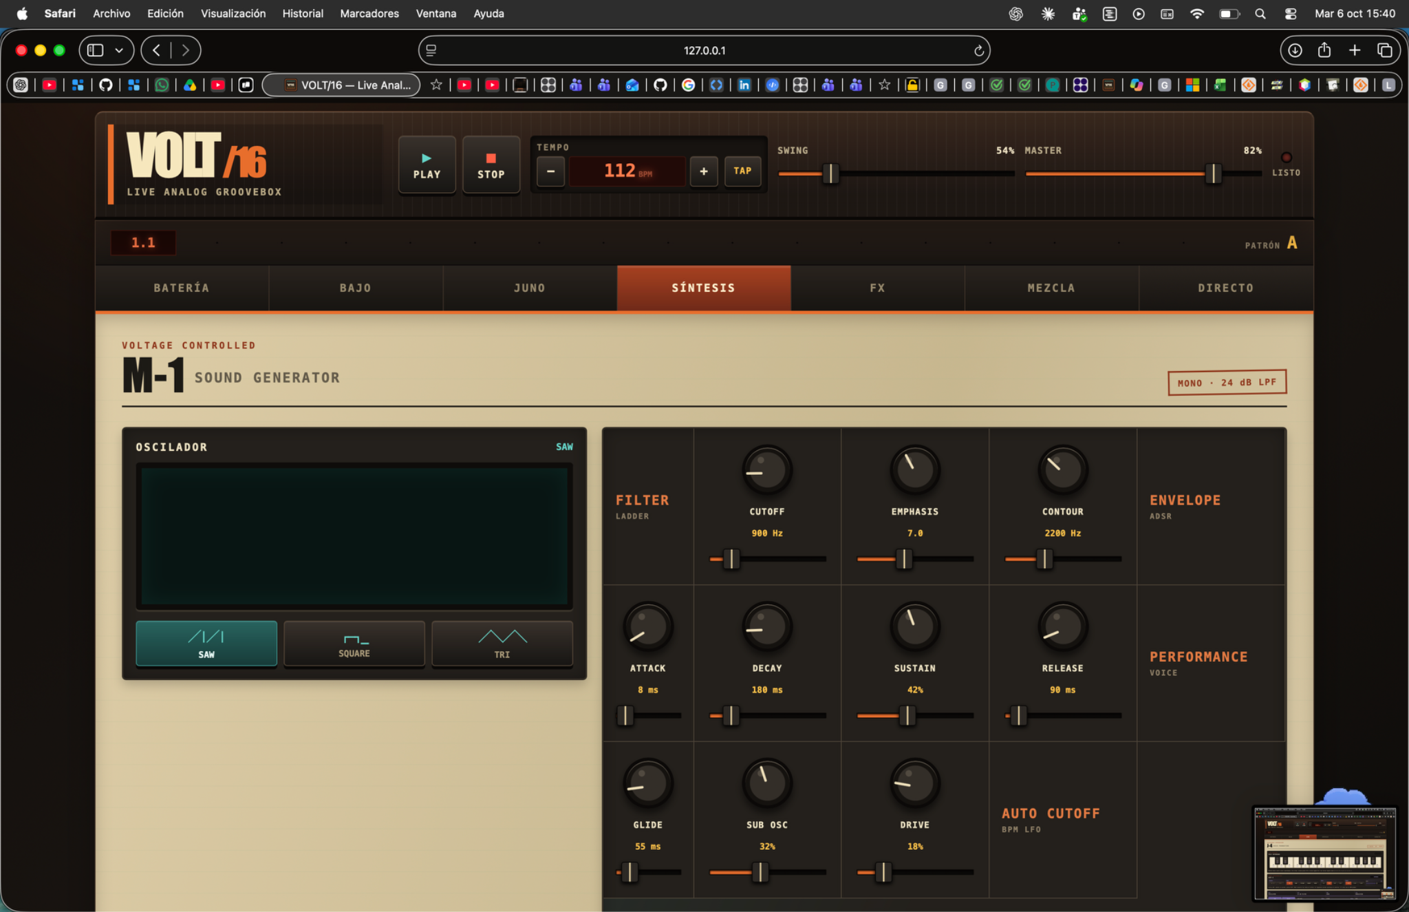Switch to the BATERÍA tab
Screen dimensions: 1409x912
pyautogui.click(x=182, y=288)
